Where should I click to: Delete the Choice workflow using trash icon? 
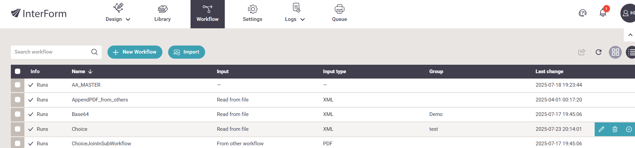[x=615, y=129]
